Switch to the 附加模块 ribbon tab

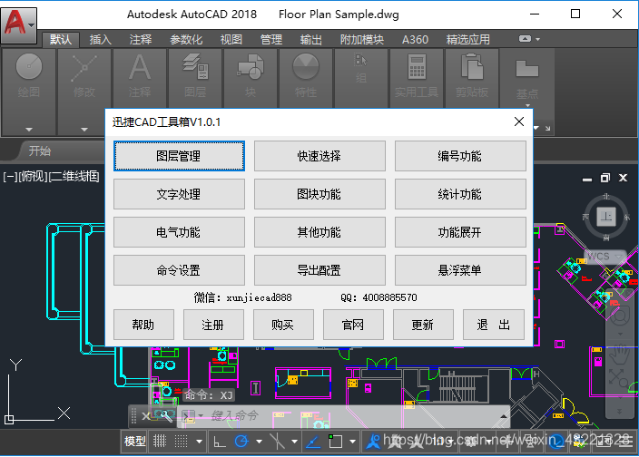pos(362,40)
